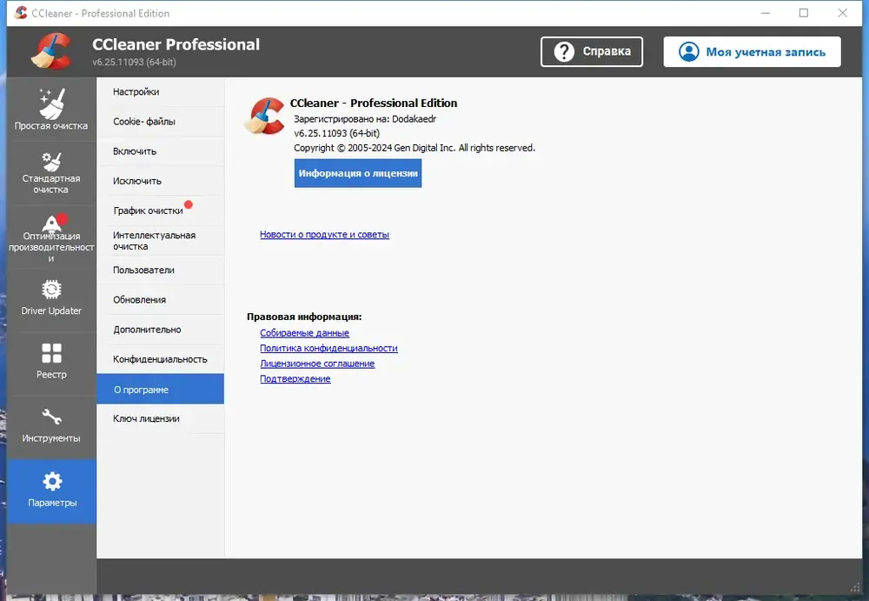Open the Настройки settings tab
The height and width of the screenshot is (601, 869).
tap(161, 91)
